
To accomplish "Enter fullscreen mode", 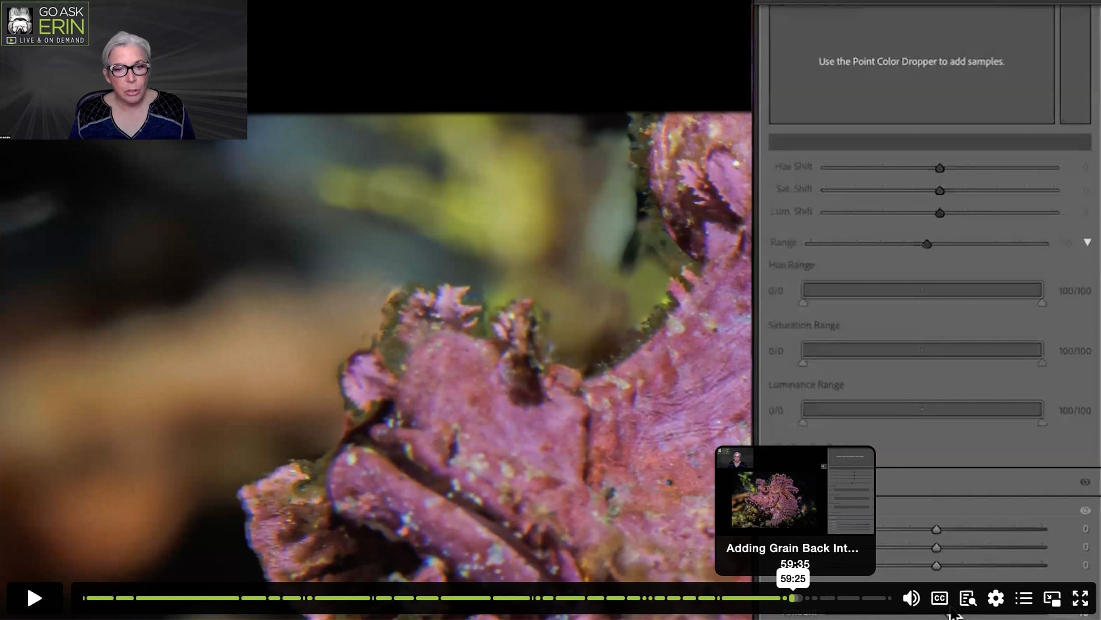I will [x=1080, y=598].
